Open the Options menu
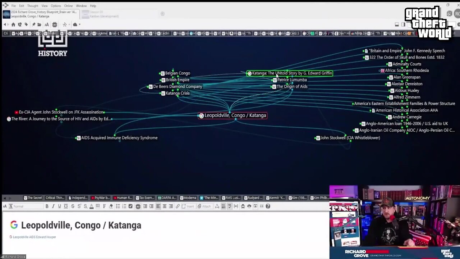The image size is (460, 259). pos(56,6)
